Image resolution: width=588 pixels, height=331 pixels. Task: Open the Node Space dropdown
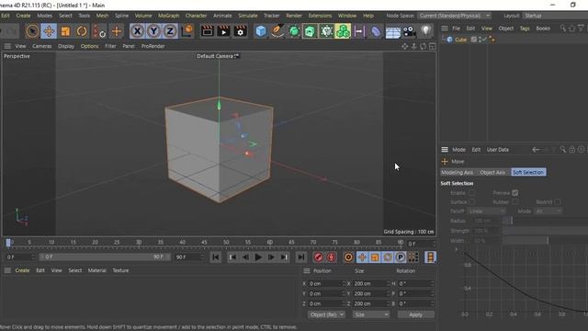tap(455, 16)
